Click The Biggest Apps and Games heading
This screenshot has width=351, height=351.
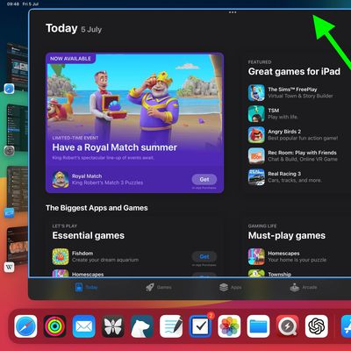tap(97, 208)
